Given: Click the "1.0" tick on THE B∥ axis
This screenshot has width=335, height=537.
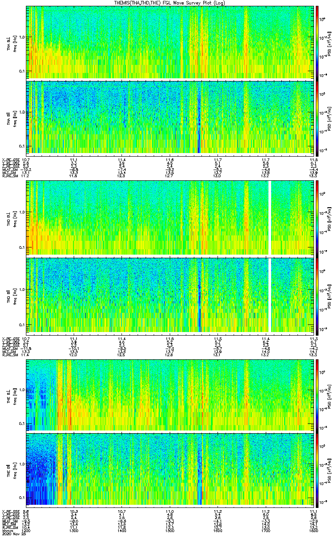Looking at the screenshot, I should pos(22,464).
